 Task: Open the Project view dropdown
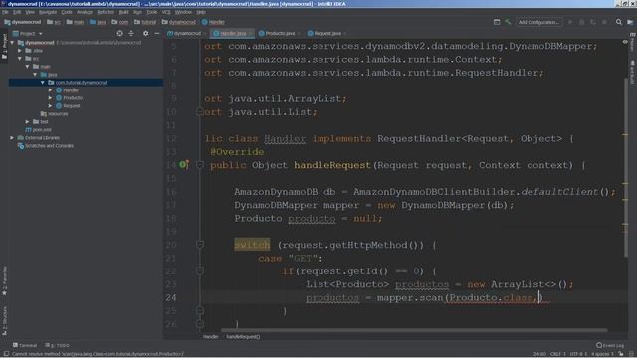coord(27,33)
